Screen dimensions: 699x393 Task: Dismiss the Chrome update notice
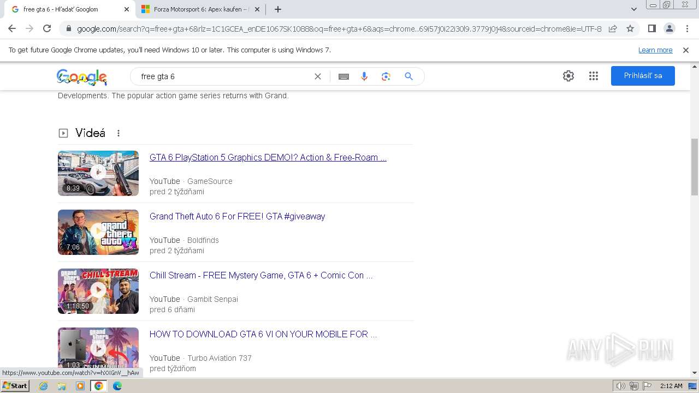[x=686, y=50]
